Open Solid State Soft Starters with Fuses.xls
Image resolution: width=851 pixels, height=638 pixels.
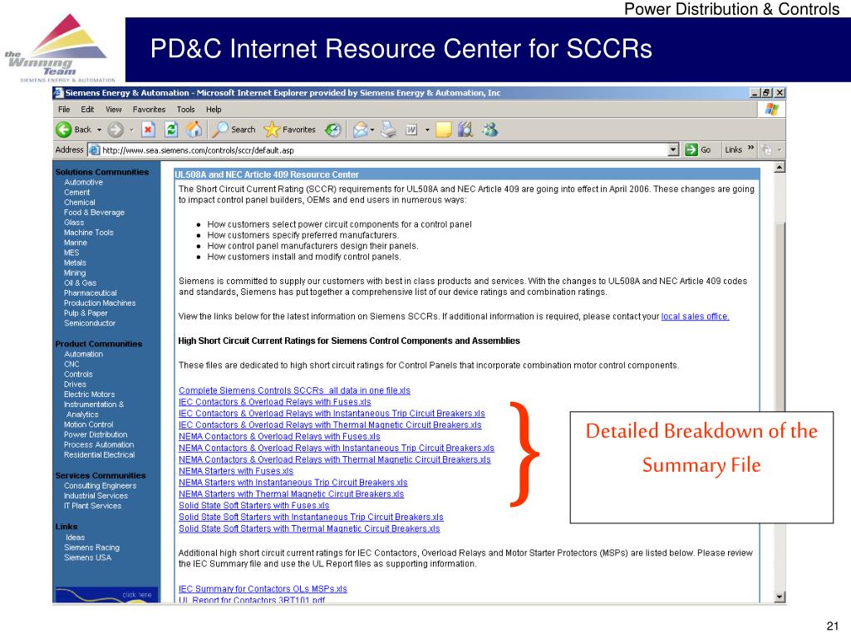point(254,506)
